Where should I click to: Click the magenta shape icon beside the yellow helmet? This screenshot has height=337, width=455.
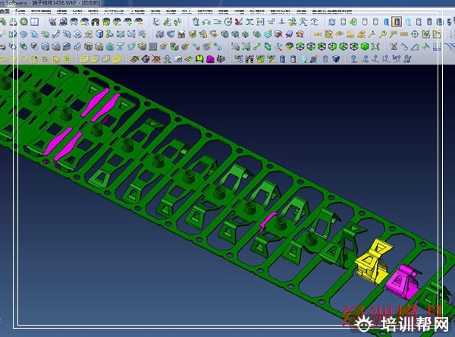click(210, 58)
